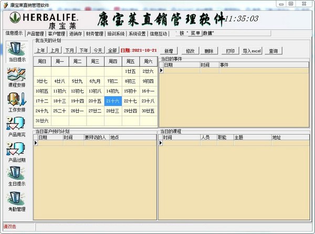Show all plans with 全部 button
Viewport: 315px width, 234px height.
pyautogui.click(x=112, y=50)
